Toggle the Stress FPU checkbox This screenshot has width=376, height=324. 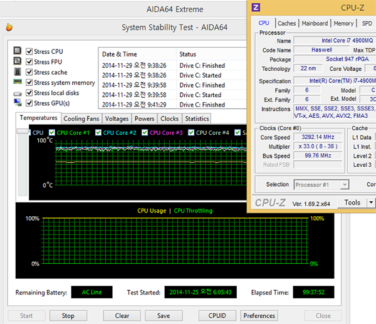(29, 62)
